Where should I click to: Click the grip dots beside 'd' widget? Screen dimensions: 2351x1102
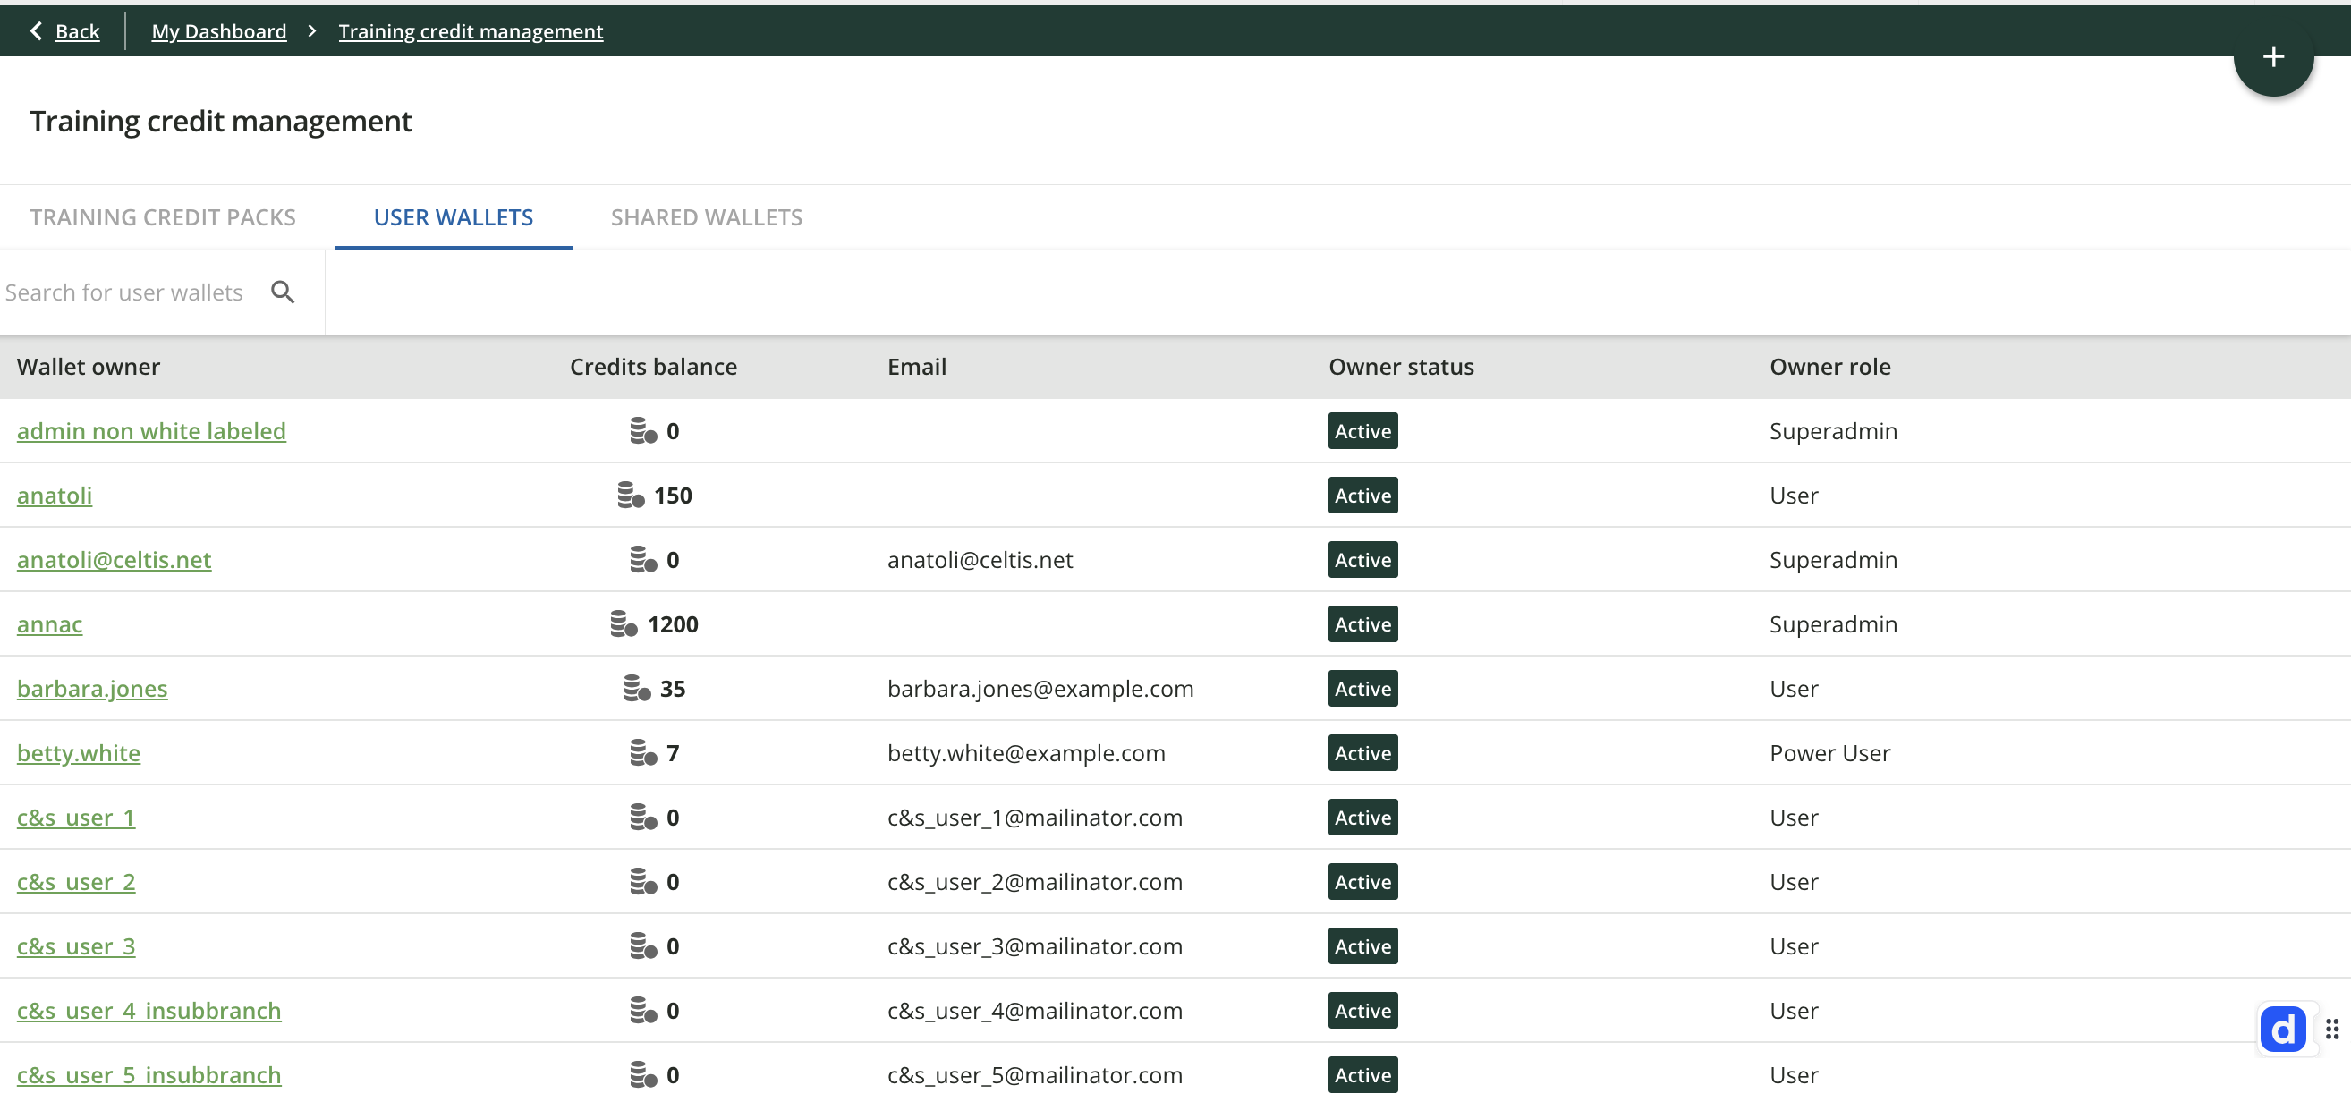tap(2332, 1030)
